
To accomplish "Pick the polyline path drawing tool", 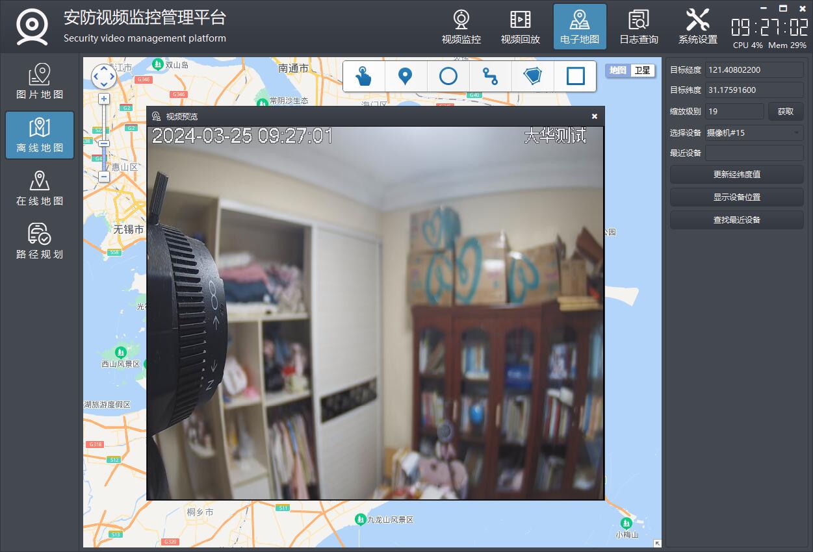I will click(x=490, y=77).
